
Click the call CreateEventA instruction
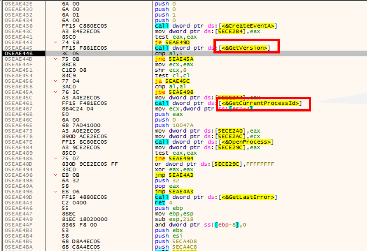[x=216, y=26]
